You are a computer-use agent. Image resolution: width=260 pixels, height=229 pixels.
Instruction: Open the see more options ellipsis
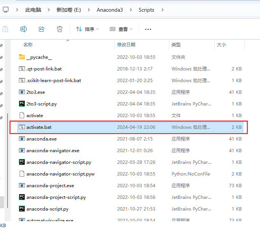point(148,29)
